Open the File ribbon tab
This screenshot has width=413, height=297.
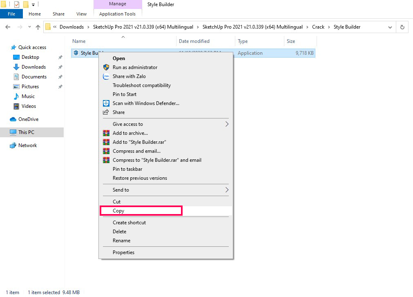[11, 14]
